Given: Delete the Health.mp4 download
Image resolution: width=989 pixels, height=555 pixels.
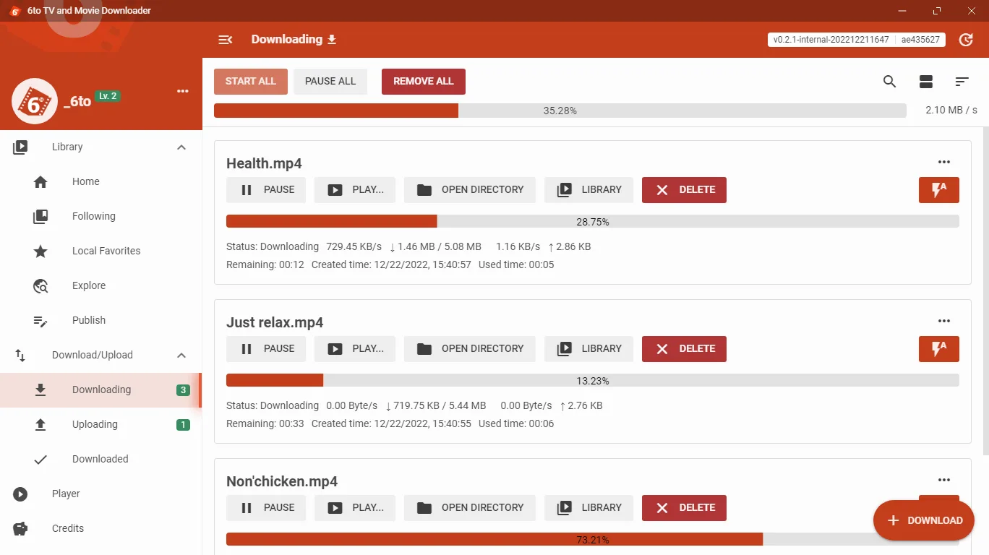Looking at the screenshot, I should (x=684, y=190).
